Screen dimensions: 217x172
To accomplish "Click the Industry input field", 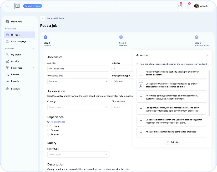I will [x=122, y=69].
